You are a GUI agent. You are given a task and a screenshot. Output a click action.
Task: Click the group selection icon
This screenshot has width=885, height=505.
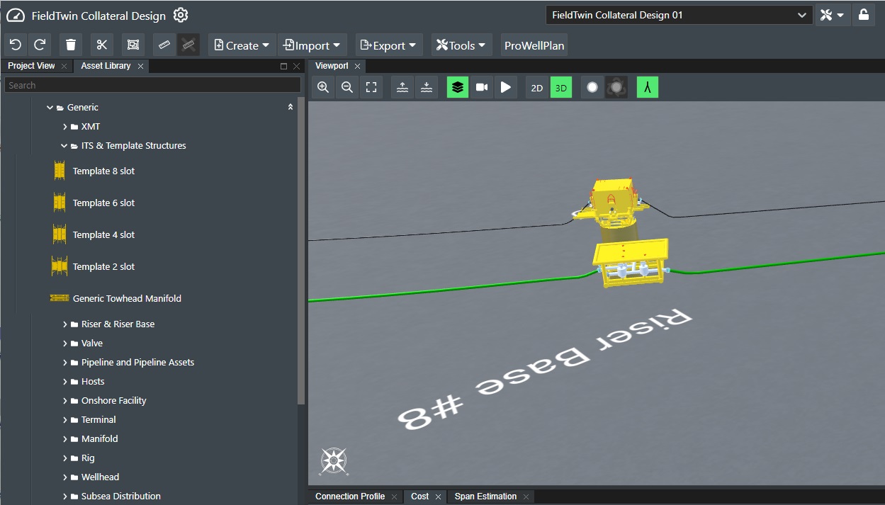pyautogui.click(x=133, y=45)
